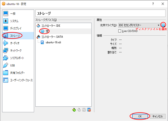This screenshot has width=168, height=121.
Task: Click the remove attachment icon
Action: point(89,110)
